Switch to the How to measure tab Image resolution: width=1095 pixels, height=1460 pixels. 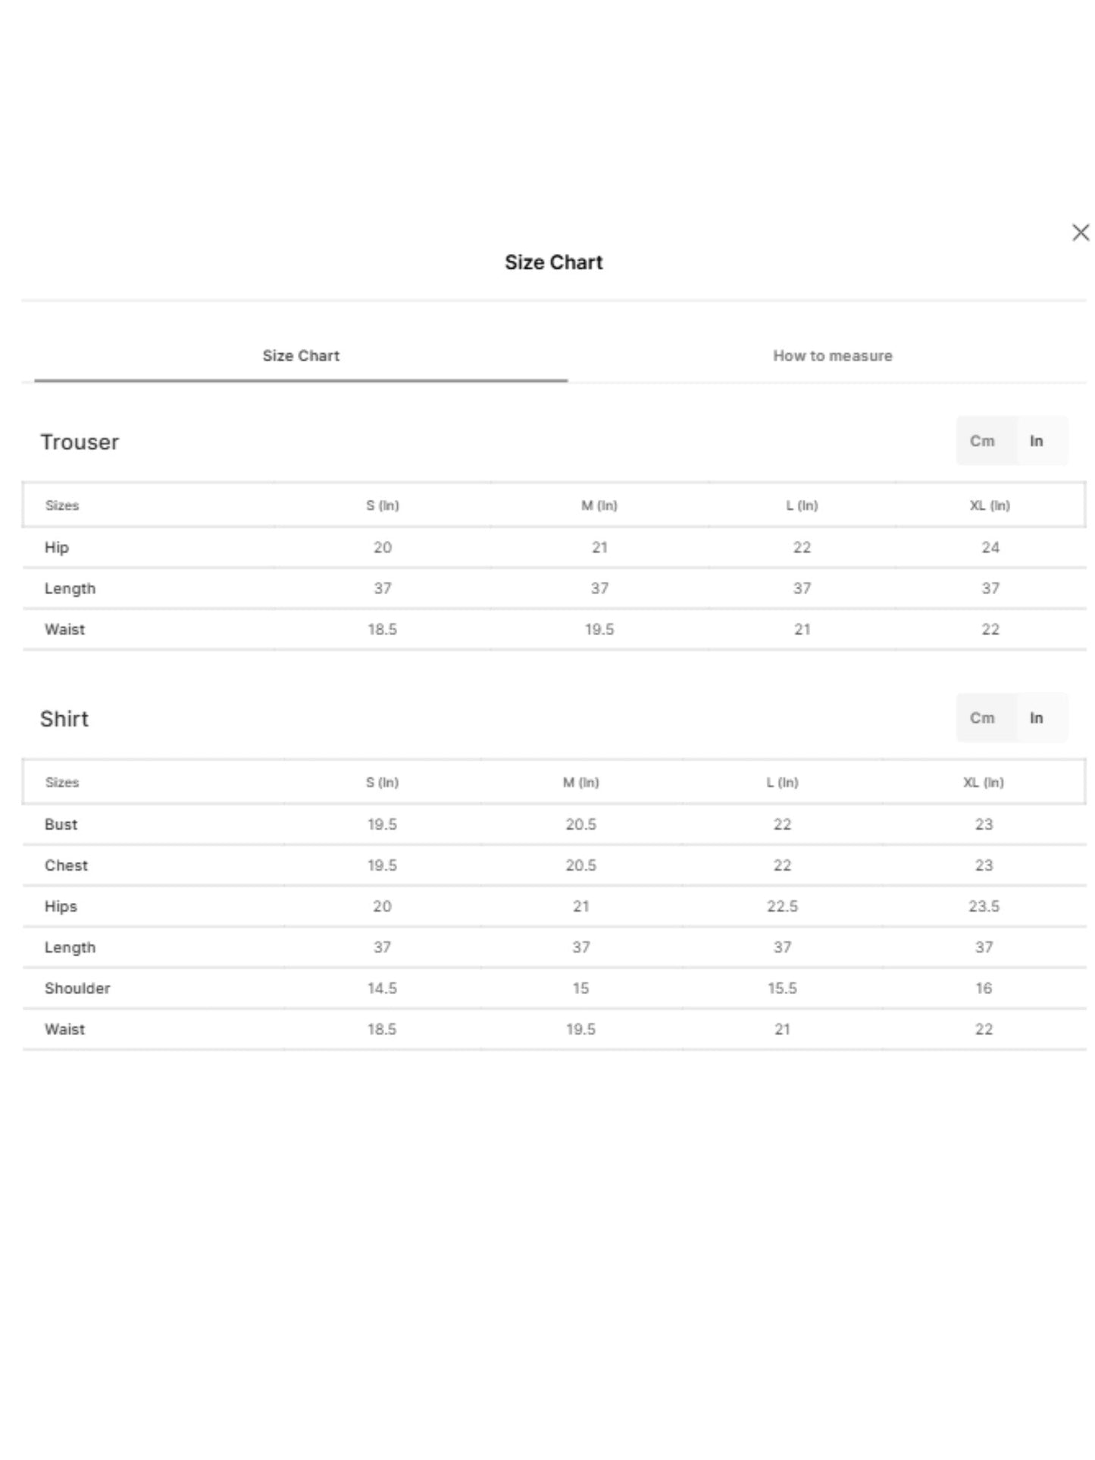point(832,356)
